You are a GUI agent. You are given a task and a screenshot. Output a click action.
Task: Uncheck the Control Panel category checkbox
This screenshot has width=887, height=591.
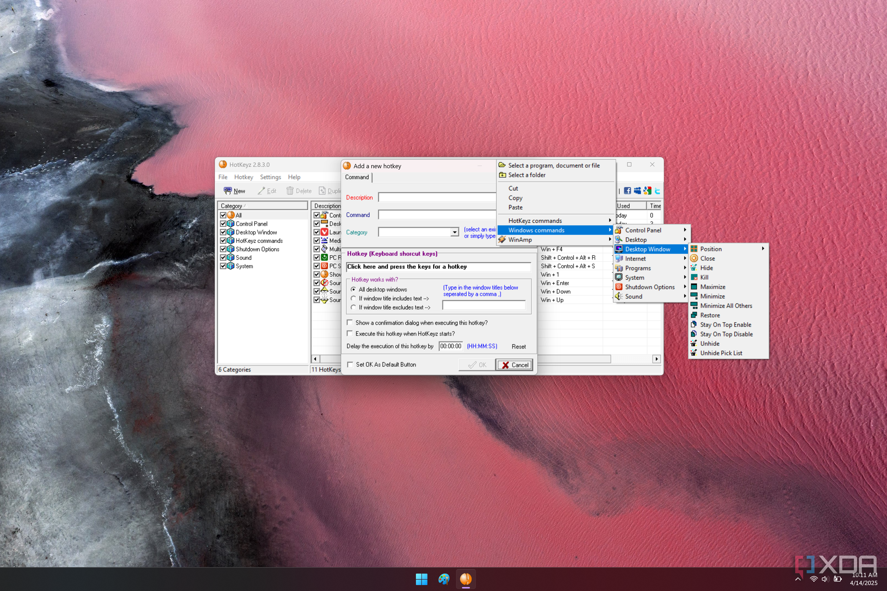[223, 224]
